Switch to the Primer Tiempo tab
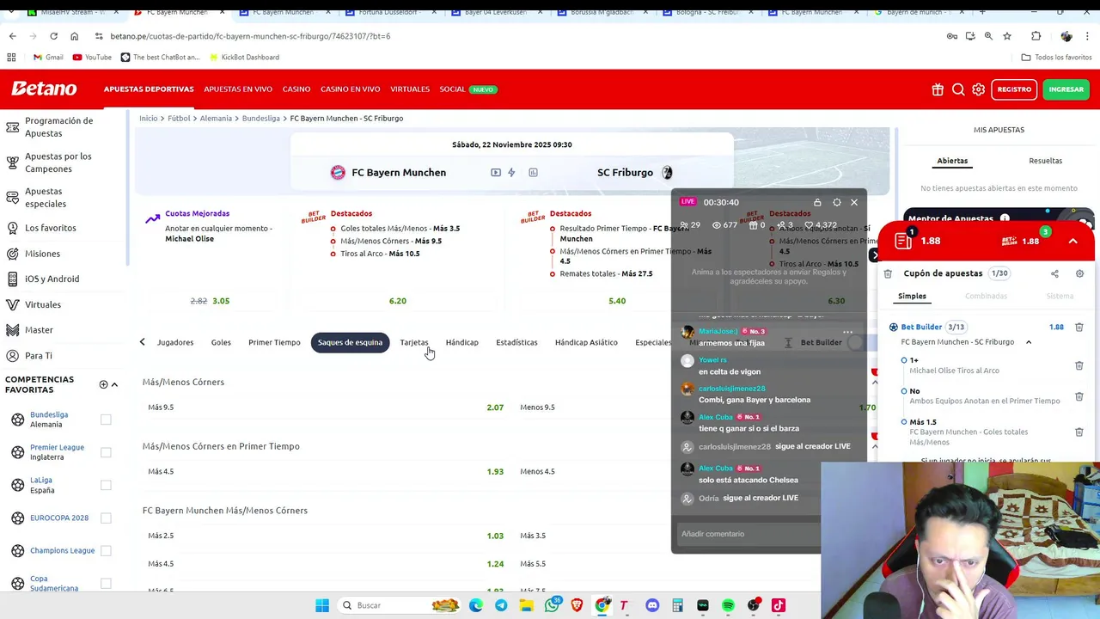This screenshot has width=1100, height=619. (x=274, y=342)
